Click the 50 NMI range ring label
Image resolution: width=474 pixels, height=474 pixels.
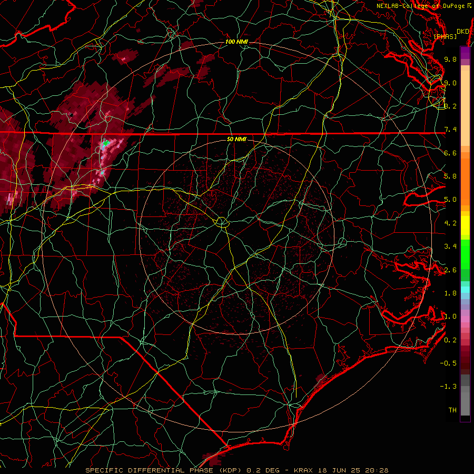pyautogui.click(x=236, y=139)
